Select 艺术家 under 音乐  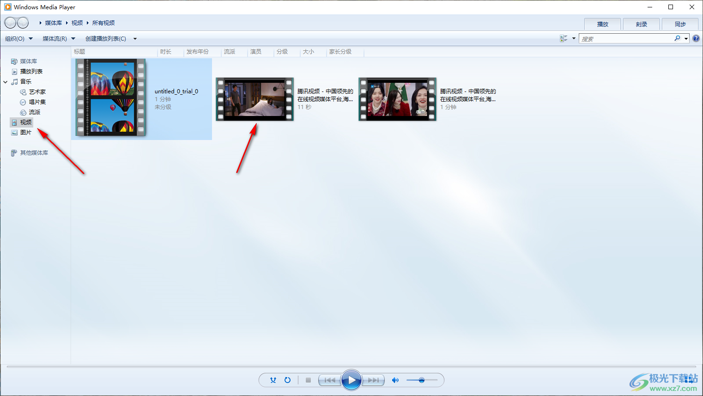(37, 92)
